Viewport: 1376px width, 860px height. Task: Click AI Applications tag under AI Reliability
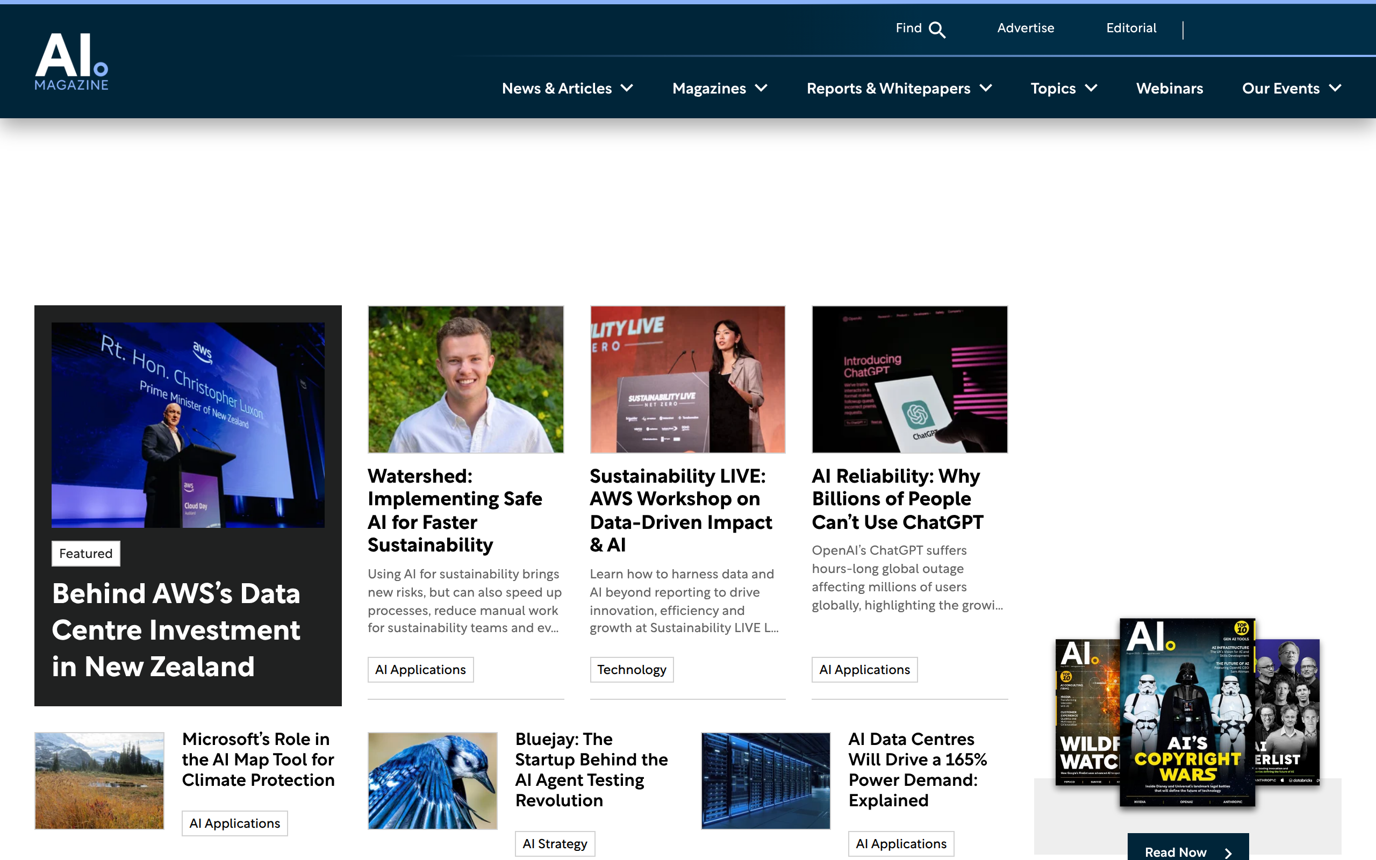click(865, 670)
